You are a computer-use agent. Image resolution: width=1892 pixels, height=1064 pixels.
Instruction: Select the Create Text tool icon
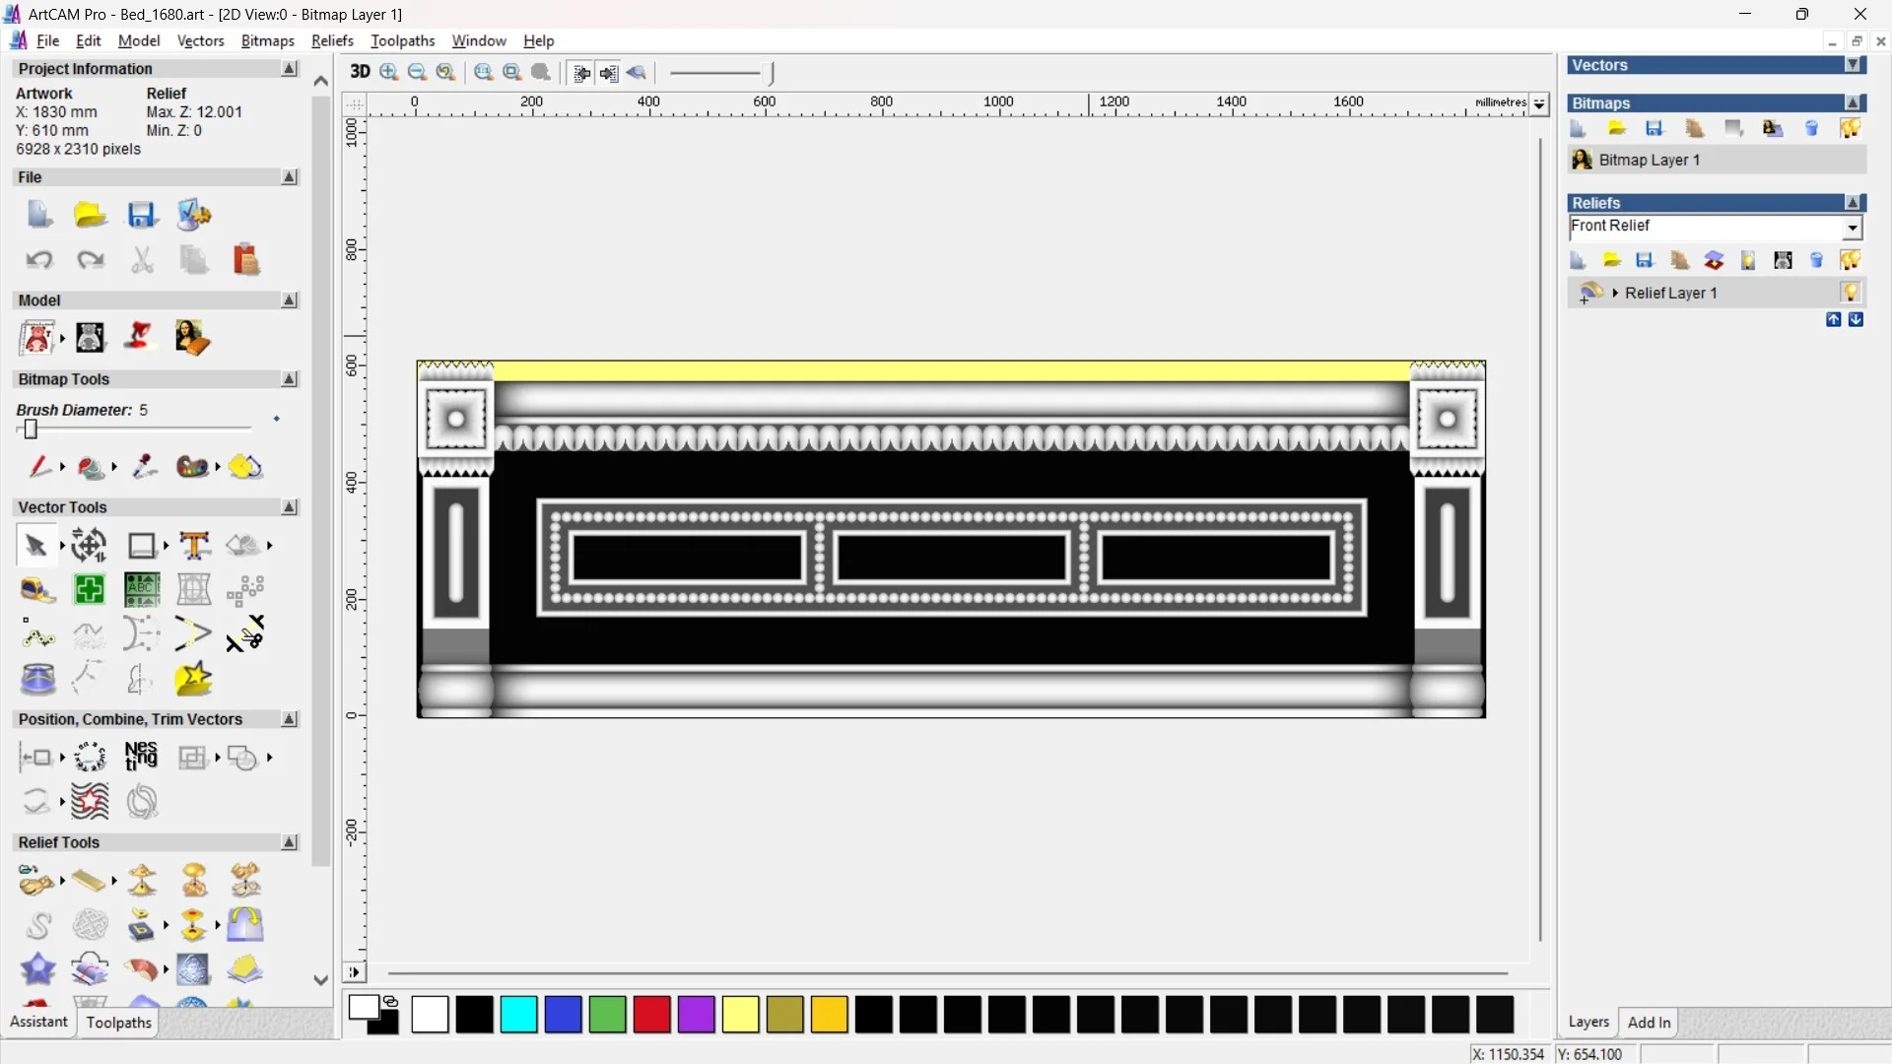(194, 545)
